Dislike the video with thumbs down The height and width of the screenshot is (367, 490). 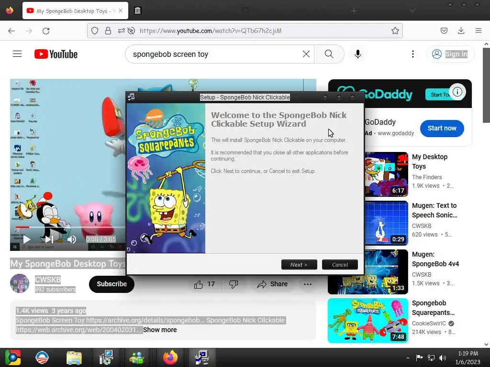[234, 284]
